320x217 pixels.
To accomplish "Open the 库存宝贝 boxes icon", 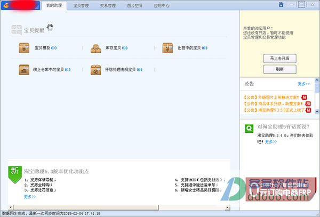I will point(96,48).
